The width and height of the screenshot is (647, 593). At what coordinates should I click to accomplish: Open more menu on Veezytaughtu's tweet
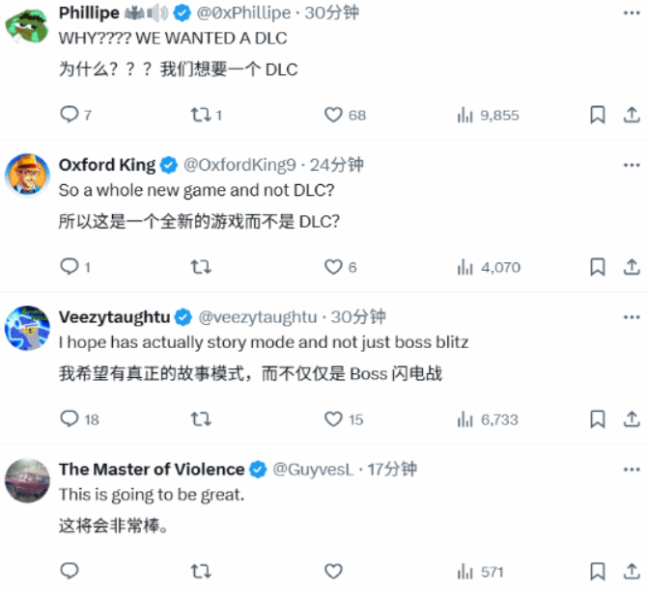tap(632, 317)
